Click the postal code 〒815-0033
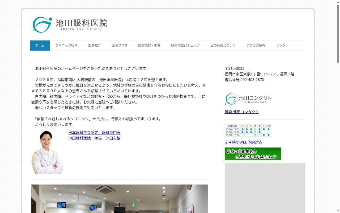Screen dimensions: 340x213 point(235,68)
